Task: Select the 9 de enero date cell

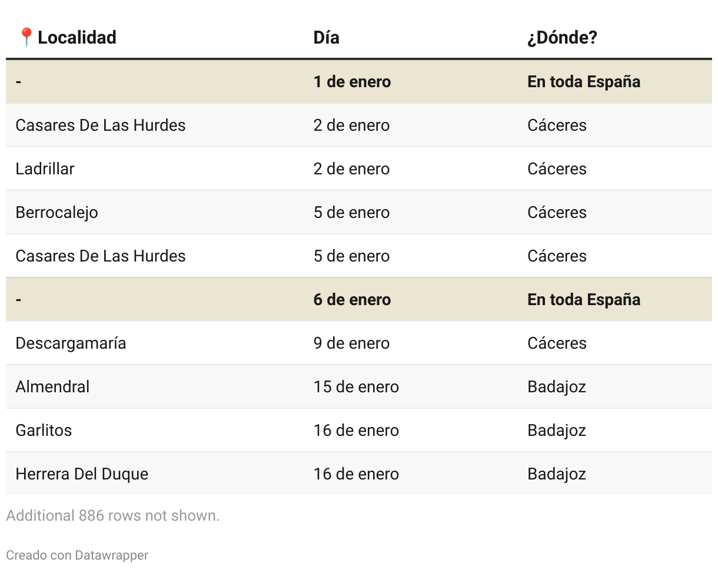Action: click(x=351, y=343)
